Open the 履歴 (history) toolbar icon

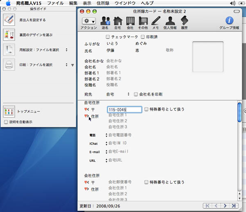(184, 21)
